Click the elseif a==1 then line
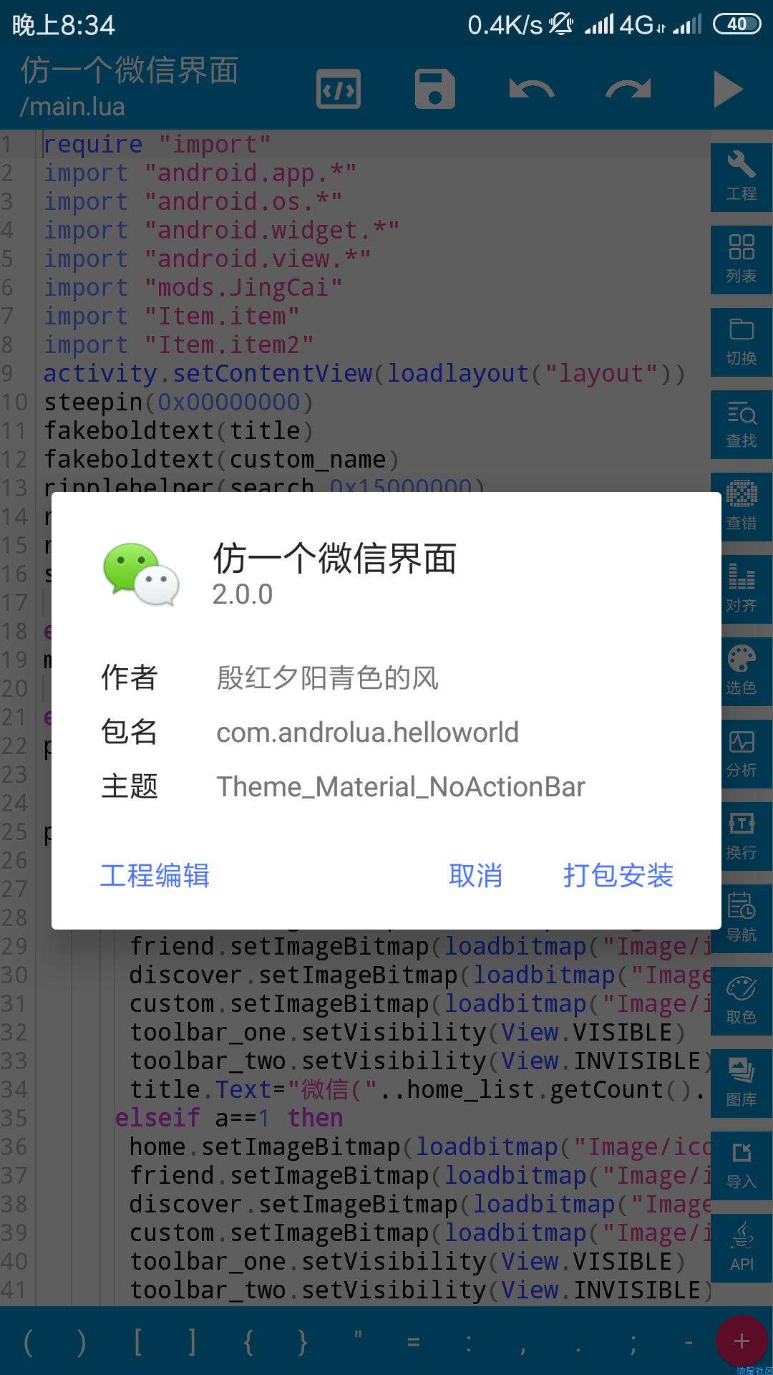Screen dimensions: 773x1375 pos(229,1118)
